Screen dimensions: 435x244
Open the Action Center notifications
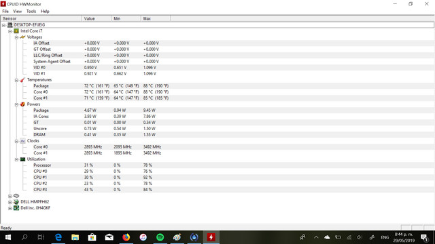[424, 237]
